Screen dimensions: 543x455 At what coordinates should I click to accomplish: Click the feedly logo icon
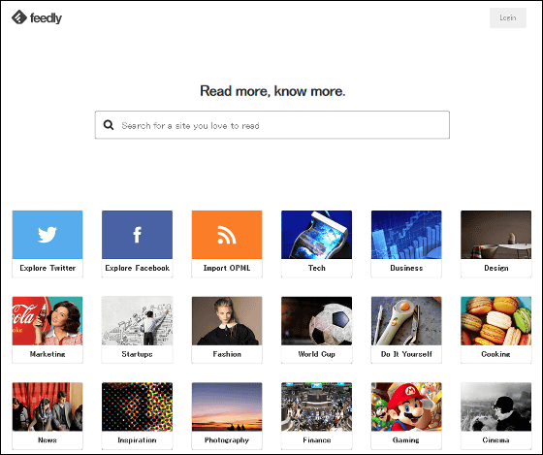coord(19,17)
